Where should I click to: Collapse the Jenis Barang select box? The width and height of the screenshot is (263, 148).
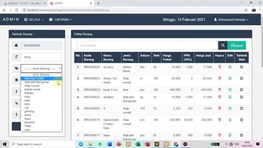point(41,69)
